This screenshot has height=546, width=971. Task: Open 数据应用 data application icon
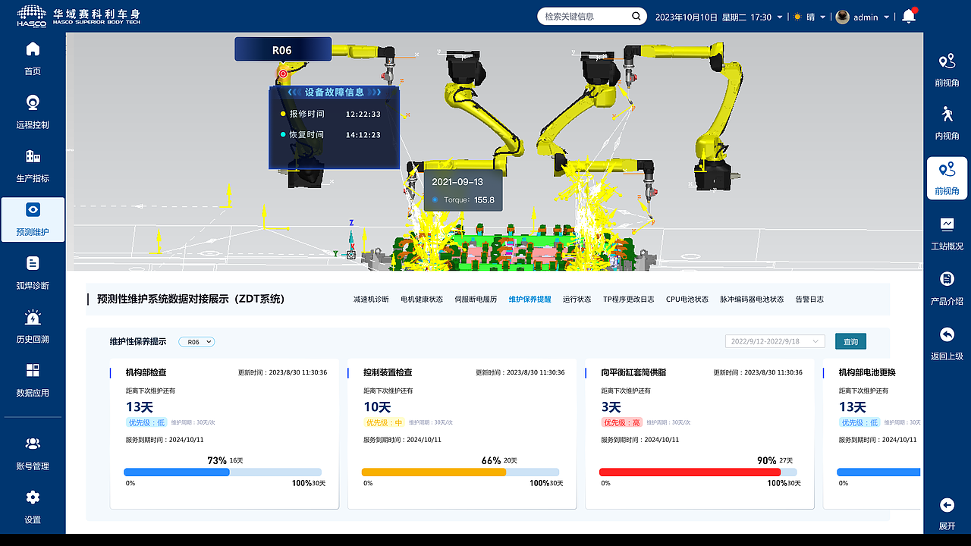(x=33, y=371)
